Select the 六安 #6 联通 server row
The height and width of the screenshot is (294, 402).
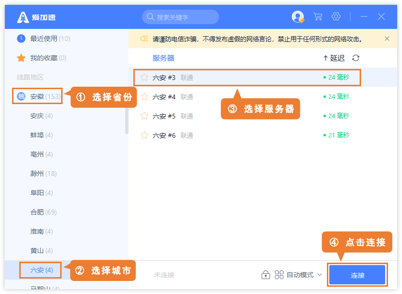pos(263,135)
